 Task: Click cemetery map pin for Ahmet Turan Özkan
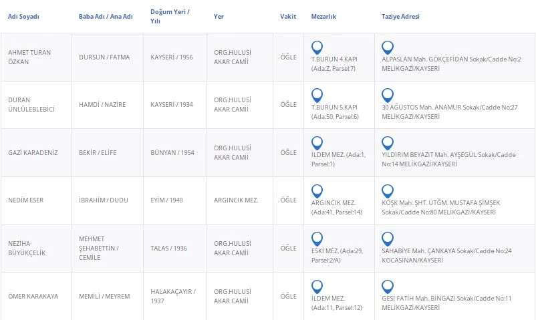point(317,47)
